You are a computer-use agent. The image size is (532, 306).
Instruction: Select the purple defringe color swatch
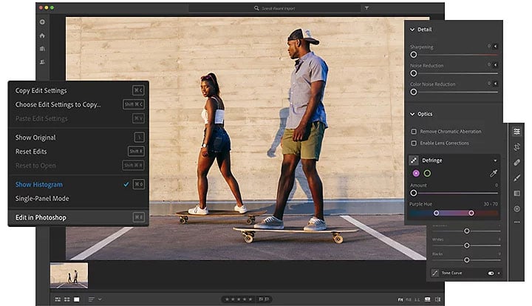tap(416, 173)
